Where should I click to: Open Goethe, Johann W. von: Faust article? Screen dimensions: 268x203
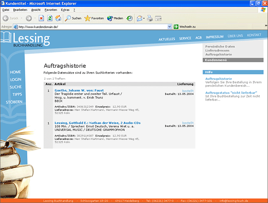79,90
